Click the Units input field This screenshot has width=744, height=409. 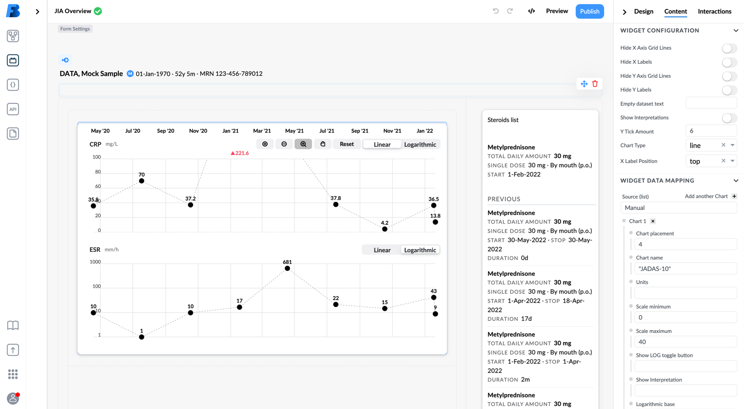click(686, 293)
